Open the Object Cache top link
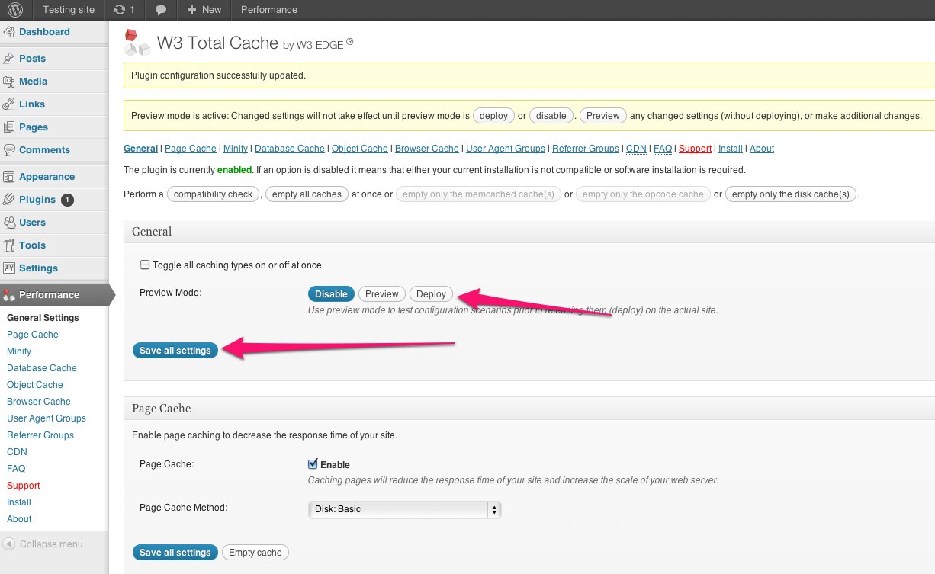 (x=360, y=149)
